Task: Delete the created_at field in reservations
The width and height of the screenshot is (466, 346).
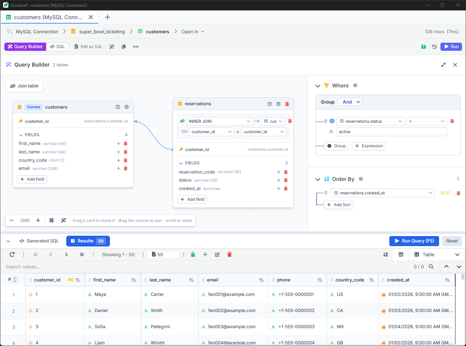Action: (286, 189)
